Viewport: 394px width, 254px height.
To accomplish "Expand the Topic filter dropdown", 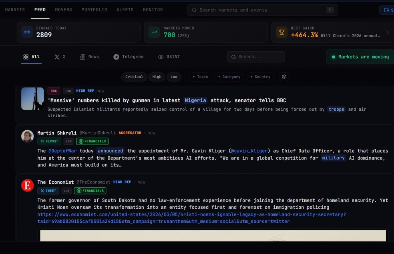I will coord(200,77).
